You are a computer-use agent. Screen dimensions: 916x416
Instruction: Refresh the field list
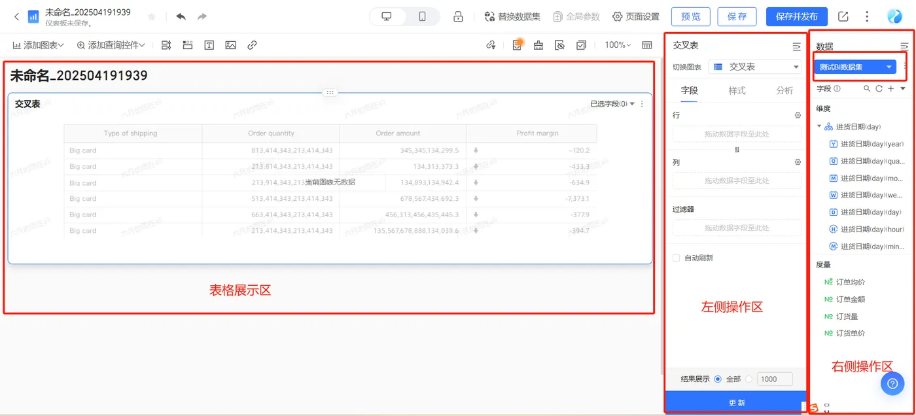click(x=879, y=88)
